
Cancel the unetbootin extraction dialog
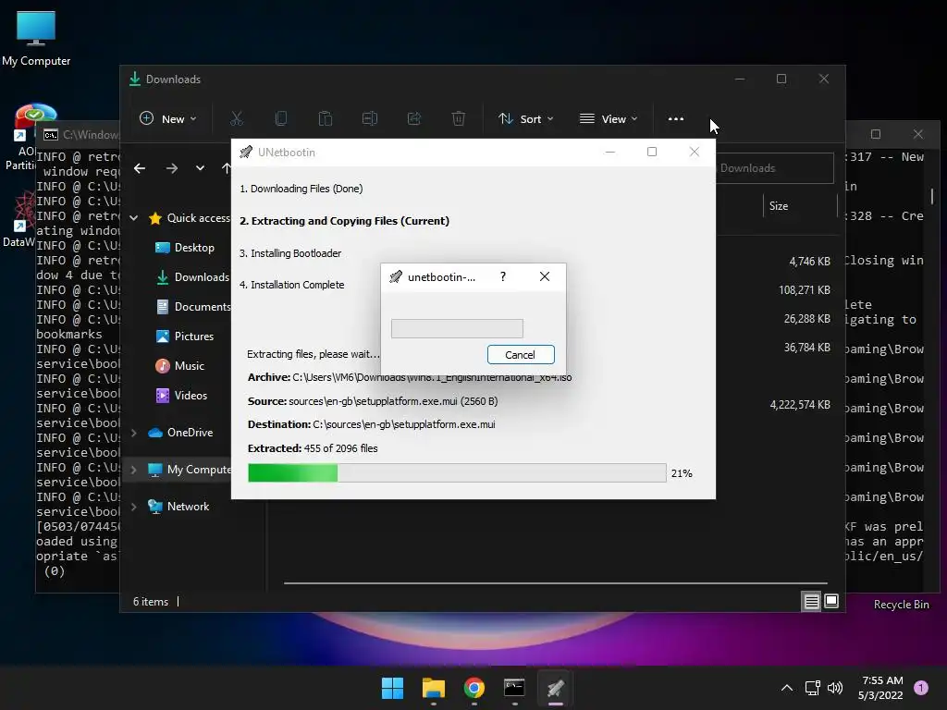(521, 354)
